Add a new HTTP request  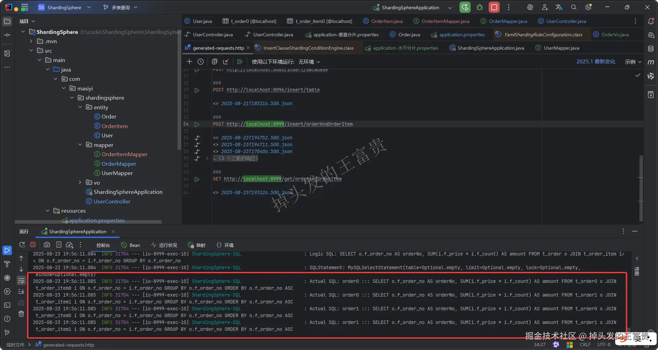[x=189, y=62]
